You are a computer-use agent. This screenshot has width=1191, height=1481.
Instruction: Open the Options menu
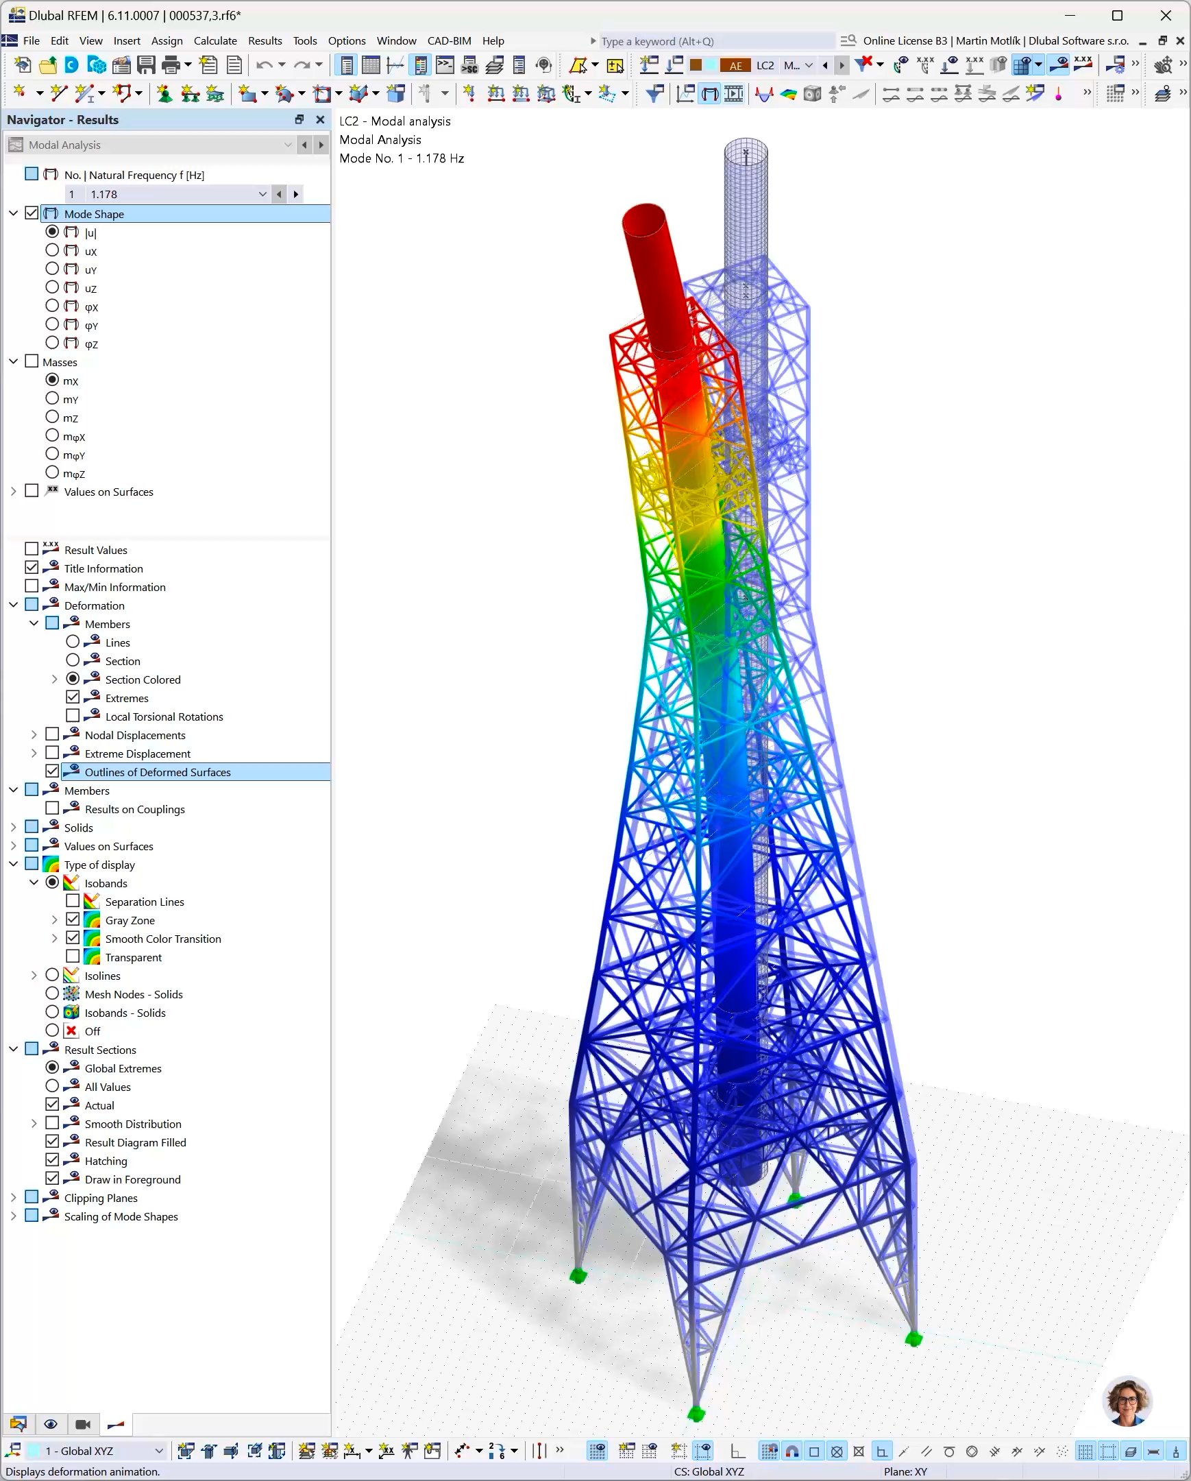[347, 40]
